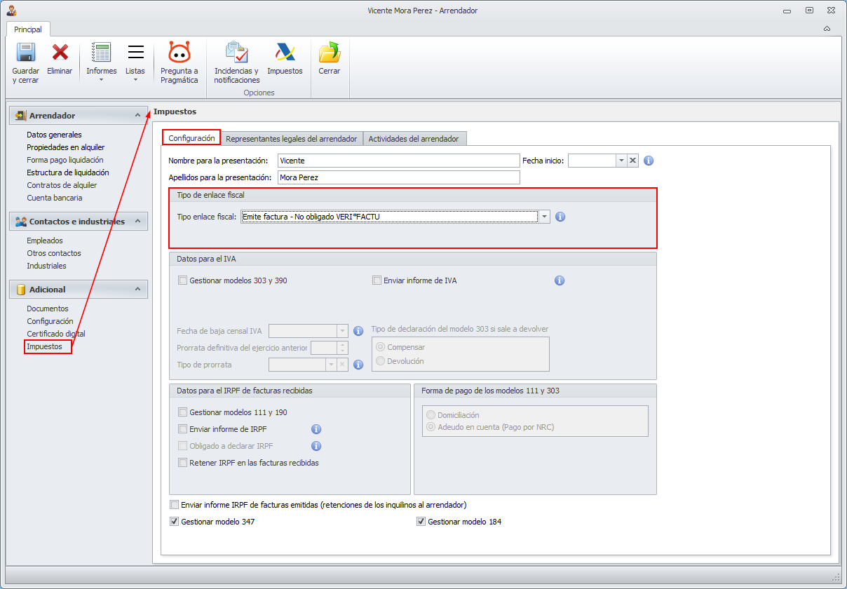Expand the Listas dropdown arrow

135,80
